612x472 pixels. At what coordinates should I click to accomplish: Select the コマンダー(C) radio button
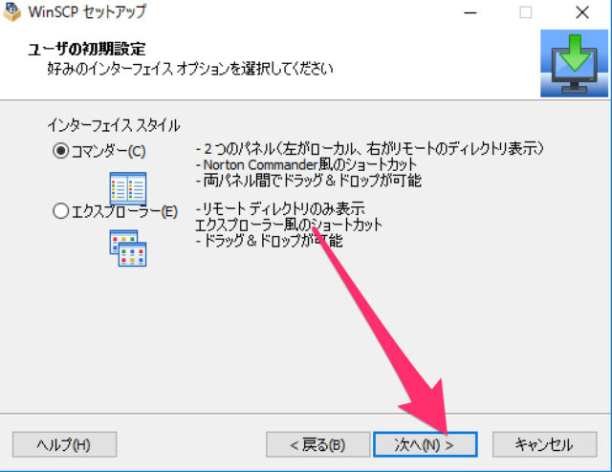click(x=62, y=151)
